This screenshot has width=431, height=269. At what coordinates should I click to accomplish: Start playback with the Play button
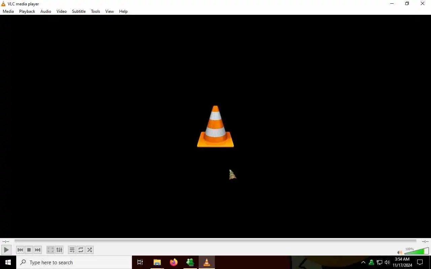click(x=6, y=250)
